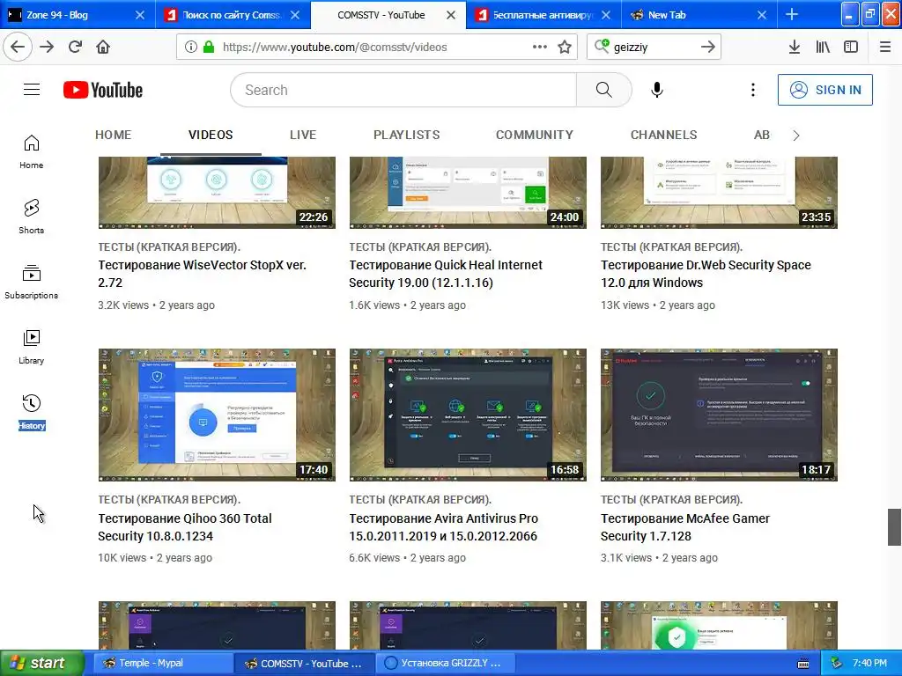
Task: Click the geizziy browser search box
Action: 653,48
